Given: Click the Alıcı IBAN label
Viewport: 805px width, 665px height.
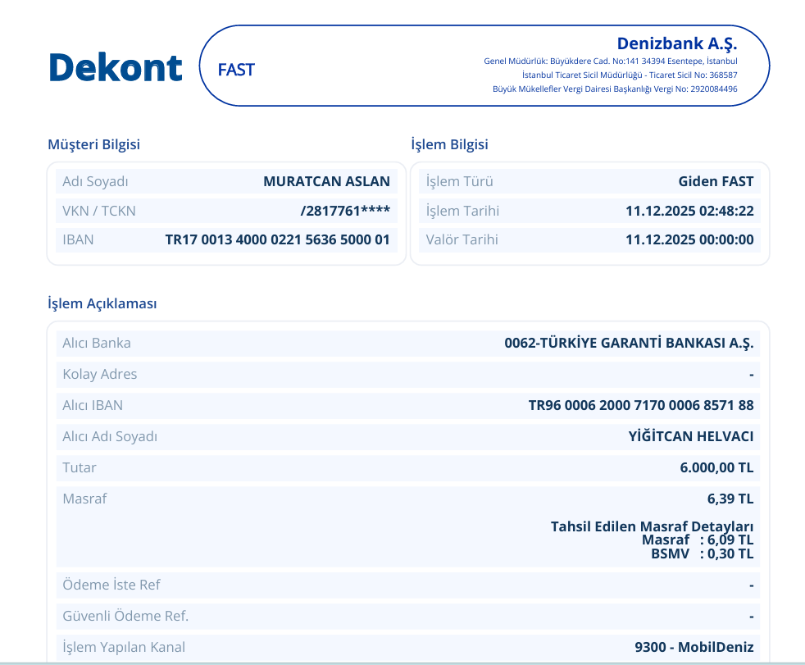Looking at the screenshot, I should click(93, 406).
